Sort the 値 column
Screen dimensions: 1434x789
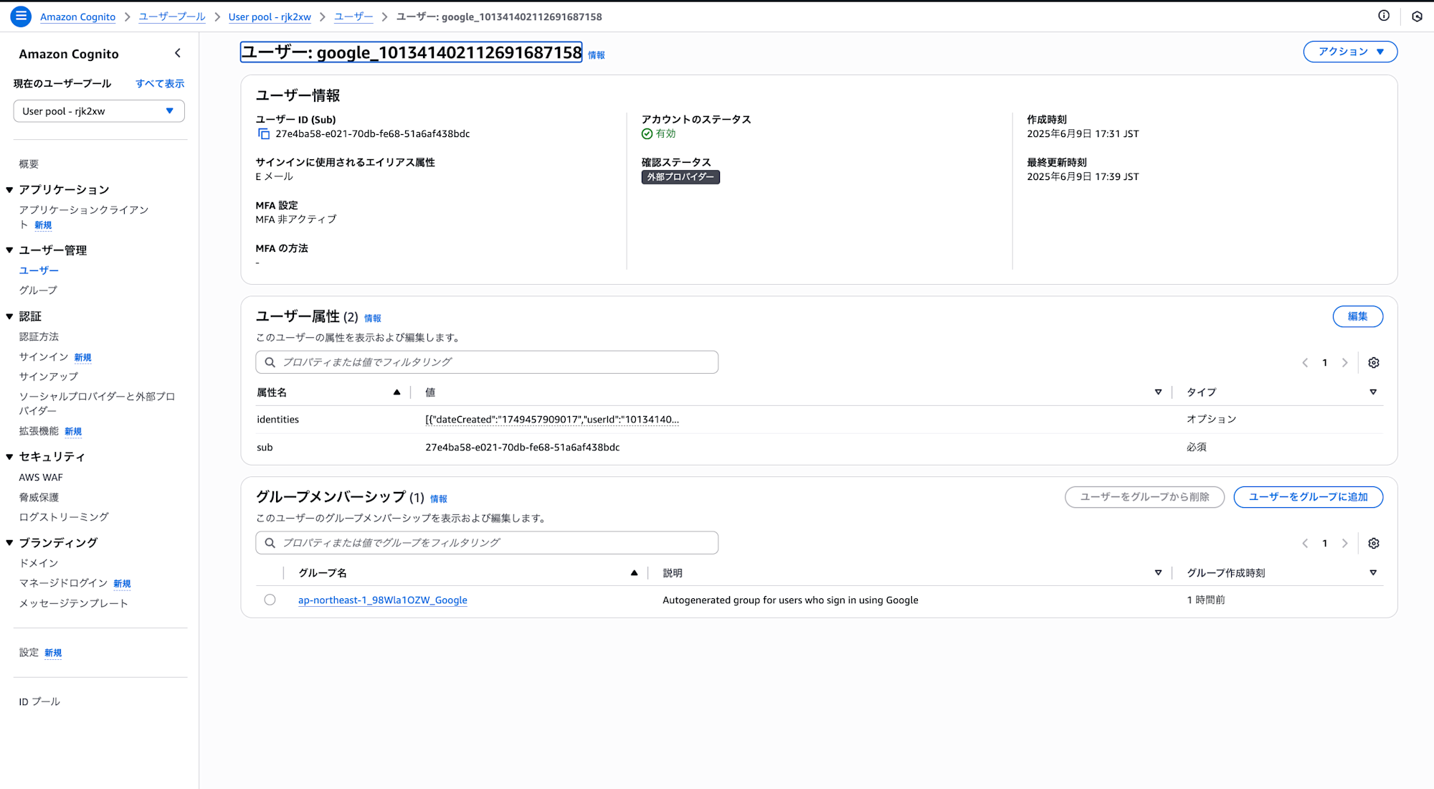coord(1158,392)
